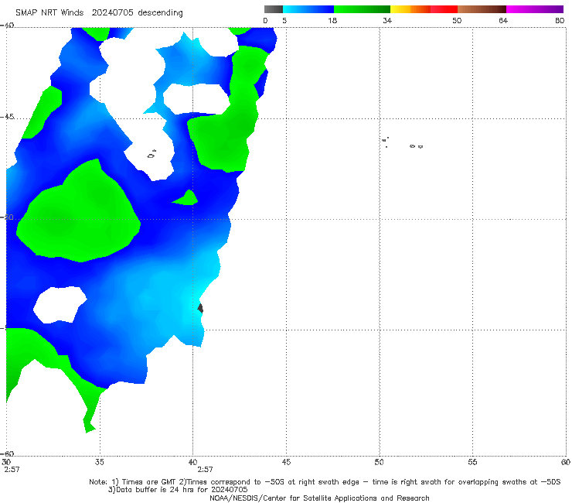
Task: Click the blue 5-18 colorbar segment
Action: point(308,9)
